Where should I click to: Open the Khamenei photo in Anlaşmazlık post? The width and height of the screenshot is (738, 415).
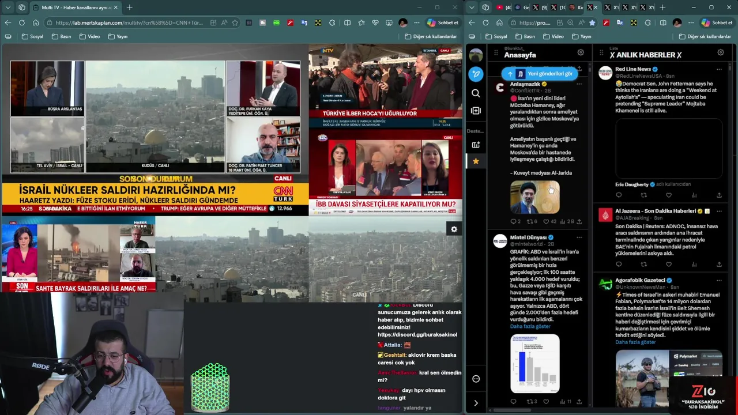[534, 197]
